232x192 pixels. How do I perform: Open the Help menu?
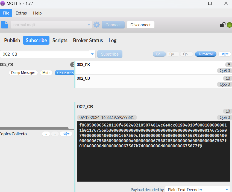[37, 13]
